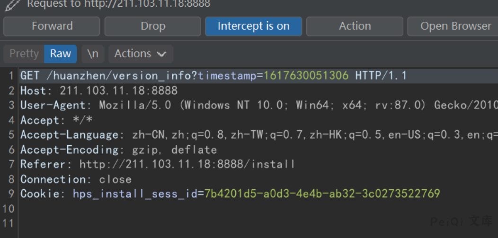Open the Action menu button

click(355, 26)
